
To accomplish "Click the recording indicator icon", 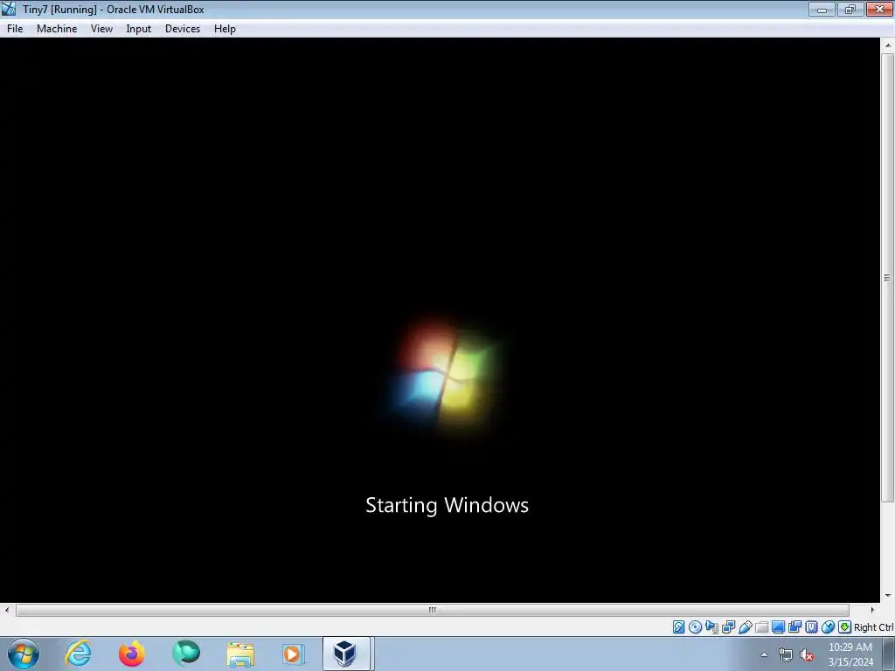I will 794,627.
